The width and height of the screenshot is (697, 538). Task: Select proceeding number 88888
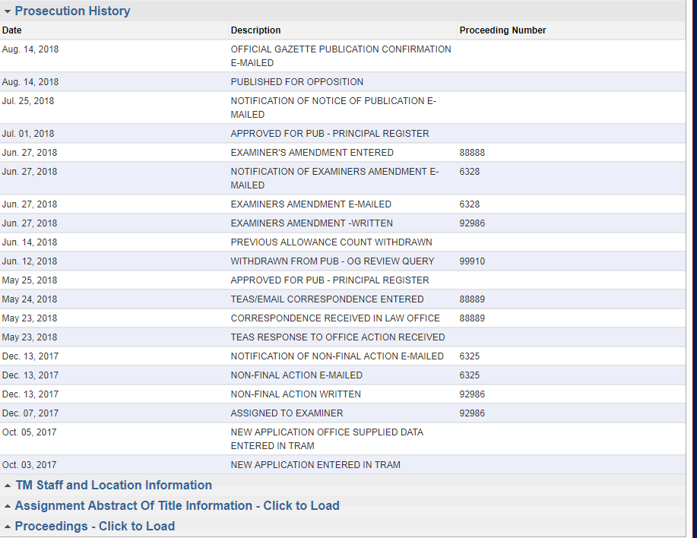472,153
